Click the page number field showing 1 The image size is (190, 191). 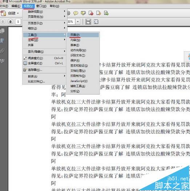[18, 22]
